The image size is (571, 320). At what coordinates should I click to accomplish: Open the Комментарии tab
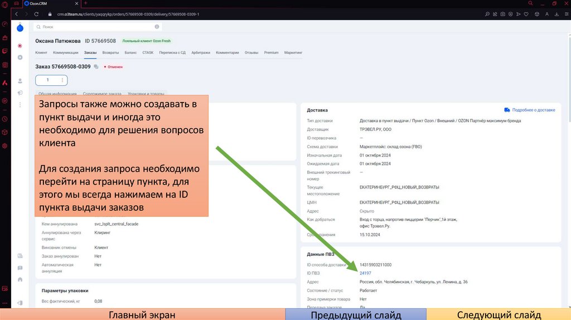tap(228, 52)
